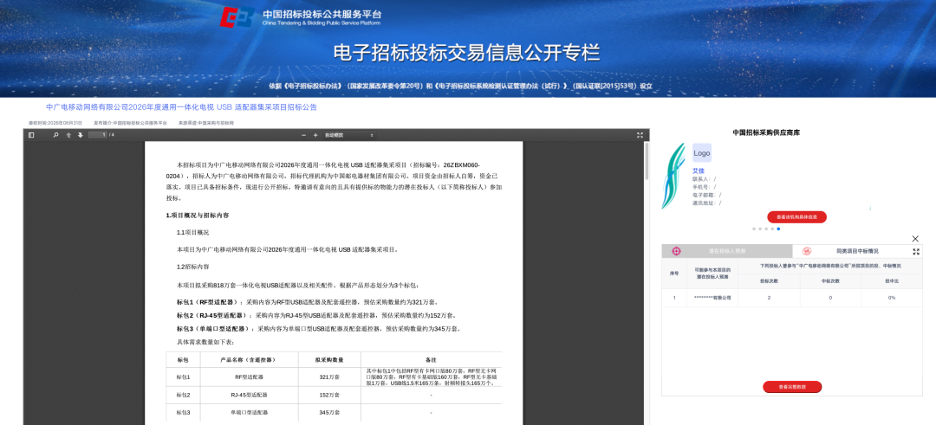Click the ********有限公司 table cell
936x425 pixels.
(x=712, y=297)
